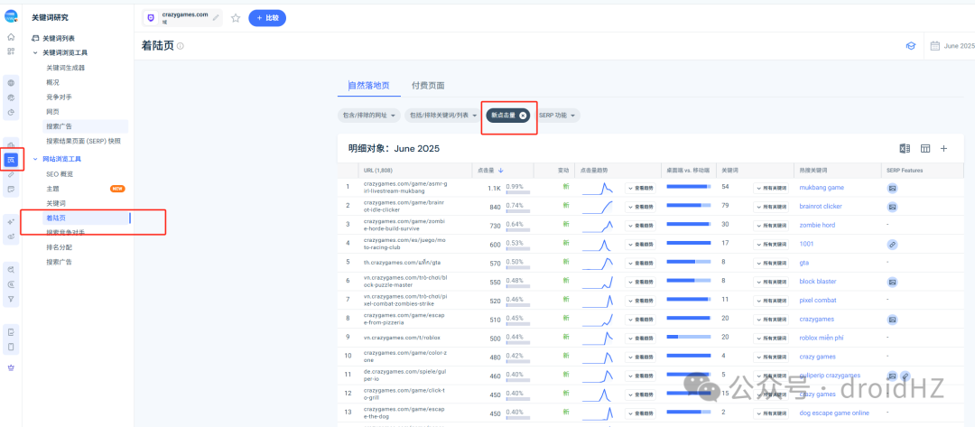975x427 pixels.
Task: Export table using the Excel icon
Action: [905, 149]
